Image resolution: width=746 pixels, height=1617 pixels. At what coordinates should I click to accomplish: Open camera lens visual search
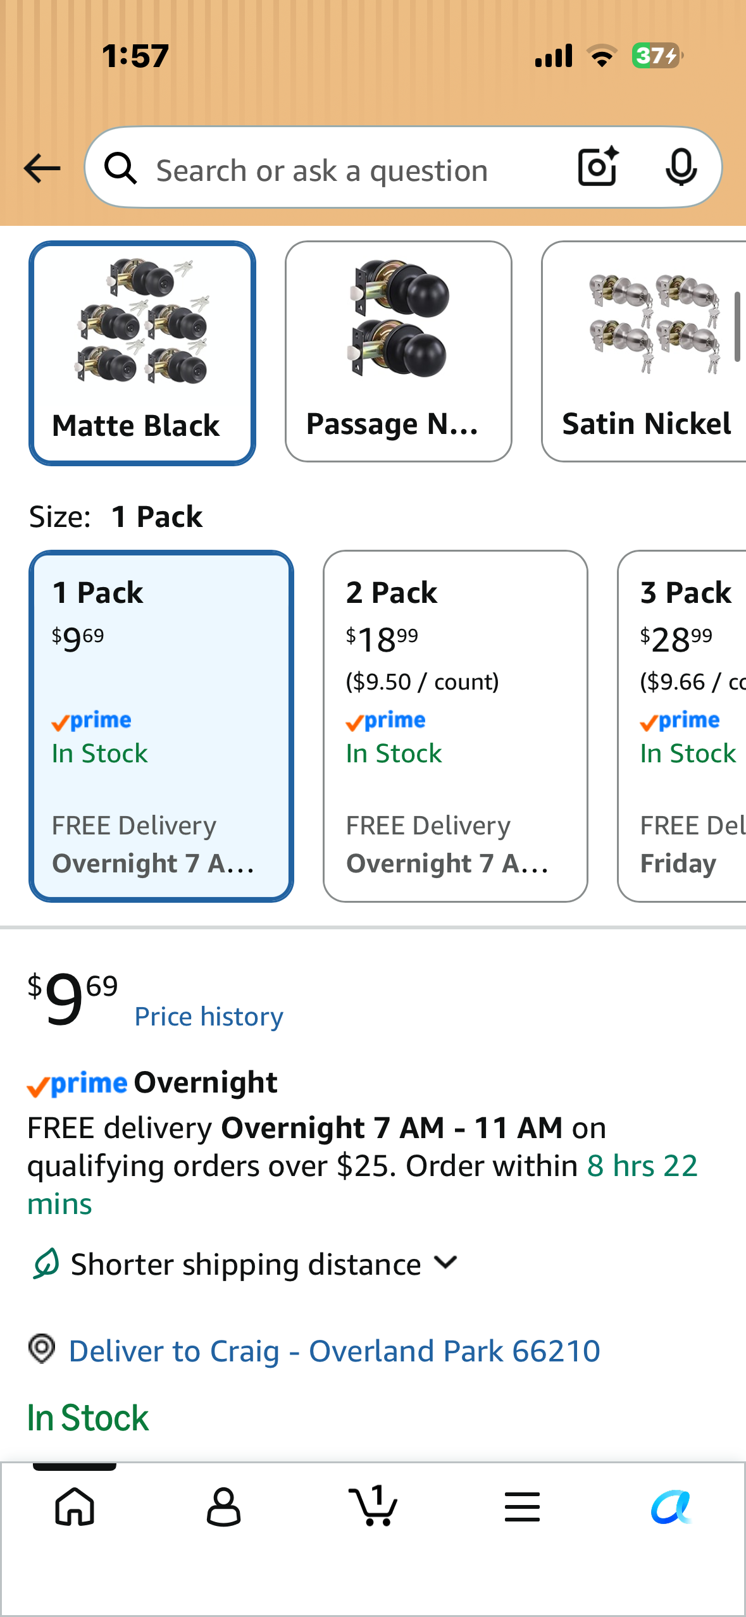[x=598, y=167]
